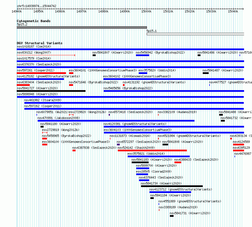
Task: Click the nsv597261 (Cooper2011) label
Action: point(36,71)
